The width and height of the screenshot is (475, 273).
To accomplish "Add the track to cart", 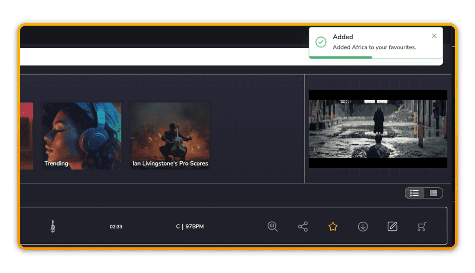I will click(422, 227).
